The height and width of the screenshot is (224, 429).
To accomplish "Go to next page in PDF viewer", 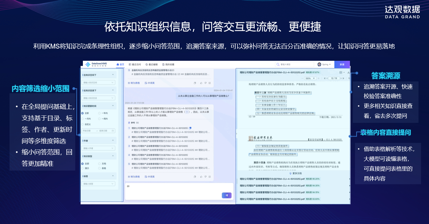I will coord(341,78).
